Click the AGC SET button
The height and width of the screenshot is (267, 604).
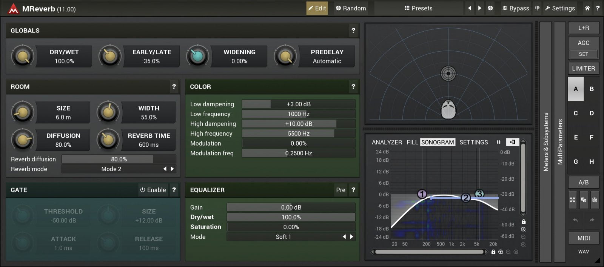(x=584, y=54)
